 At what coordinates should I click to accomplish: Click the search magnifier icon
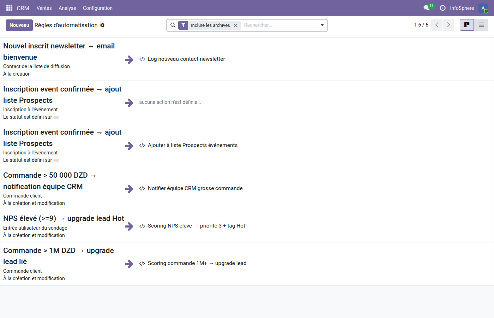coord(173,25)
